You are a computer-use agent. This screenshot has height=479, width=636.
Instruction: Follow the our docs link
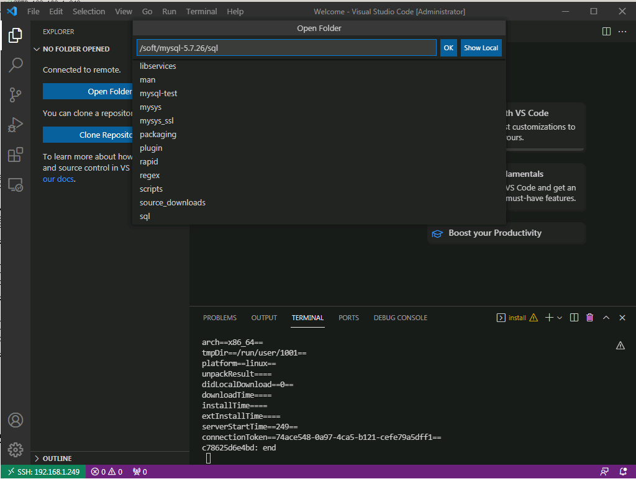point(59,179)
